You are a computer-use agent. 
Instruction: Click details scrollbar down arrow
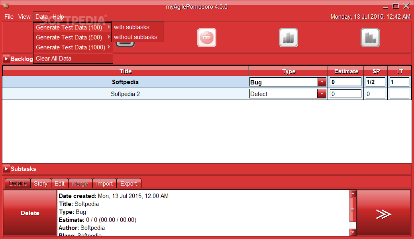(x=353, y=232)
